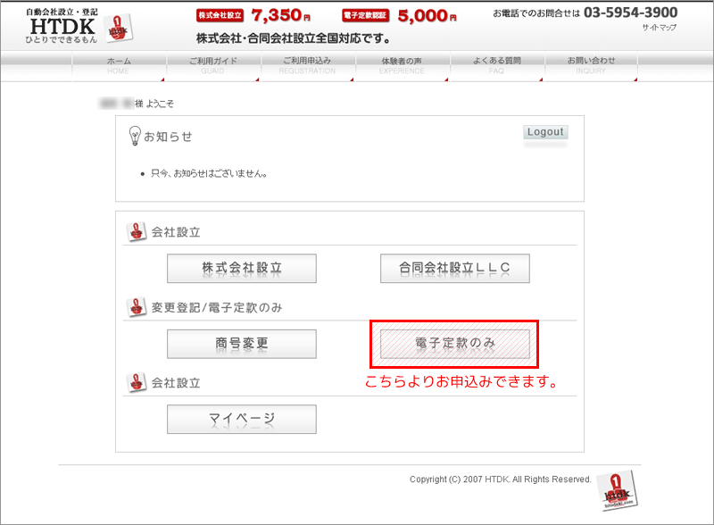Screen dimensions: 714x525
Task: Go to ご利用申込み REGISTRATION page
Action: [x=307, y=65]
